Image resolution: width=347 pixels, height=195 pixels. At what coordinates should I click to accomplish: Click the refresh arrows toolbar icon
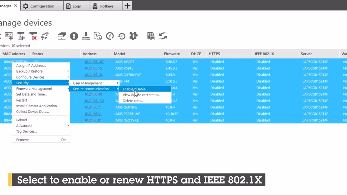click(163, 36)
